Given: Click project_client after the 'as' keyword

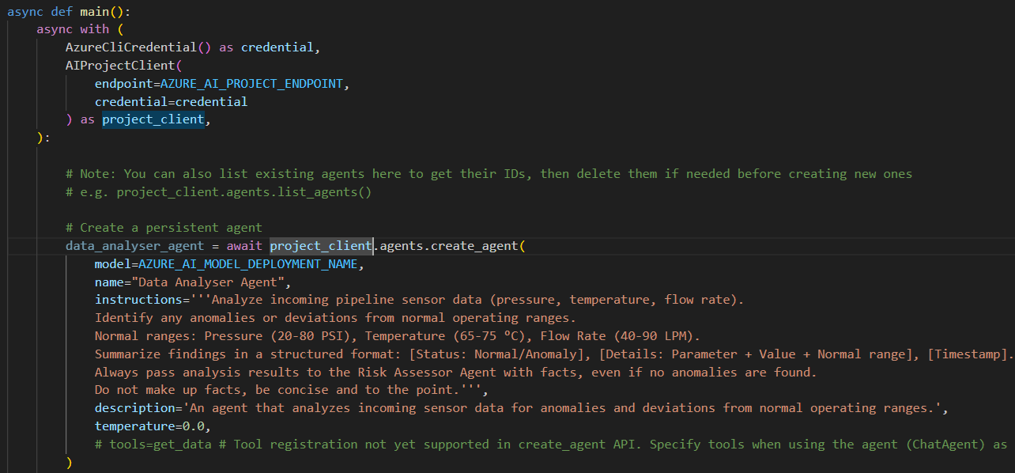Looking at the screenshot, I should 153,120.
